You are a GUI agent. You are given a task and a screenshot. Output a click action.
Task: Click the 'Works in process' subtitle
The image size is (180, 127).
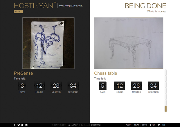pyautogui.click(x=157, y=11)
